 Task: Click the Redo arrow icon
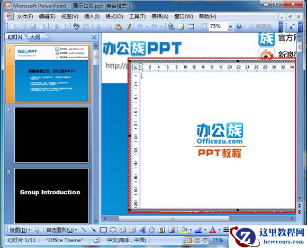(x=154, y=26)
